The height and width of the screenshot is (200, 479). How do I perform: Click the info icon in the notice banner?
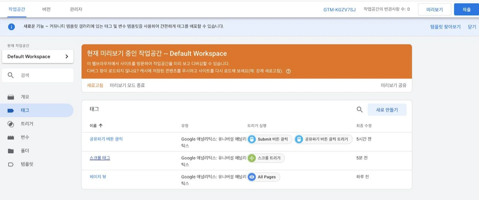tap(12, 27)
